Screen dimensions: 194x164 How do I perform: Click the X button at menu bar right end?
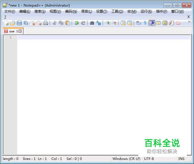(x=189, y=17)
